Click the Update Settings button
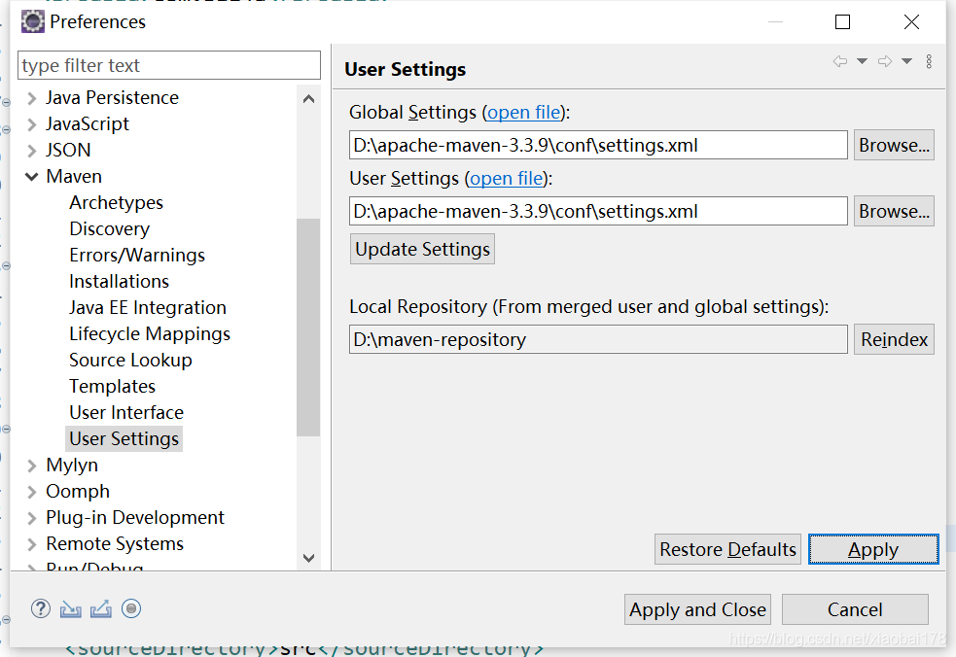The image size is (956, 657). click(422, 249)
